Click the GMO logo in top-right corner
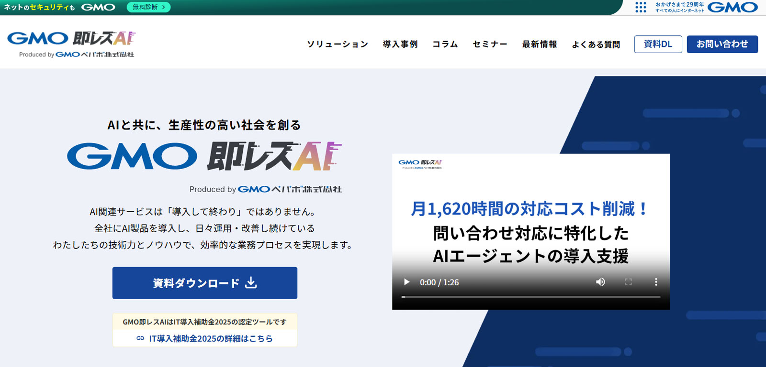This screenshot has width=766, height=367. click(x=732, y=7)
